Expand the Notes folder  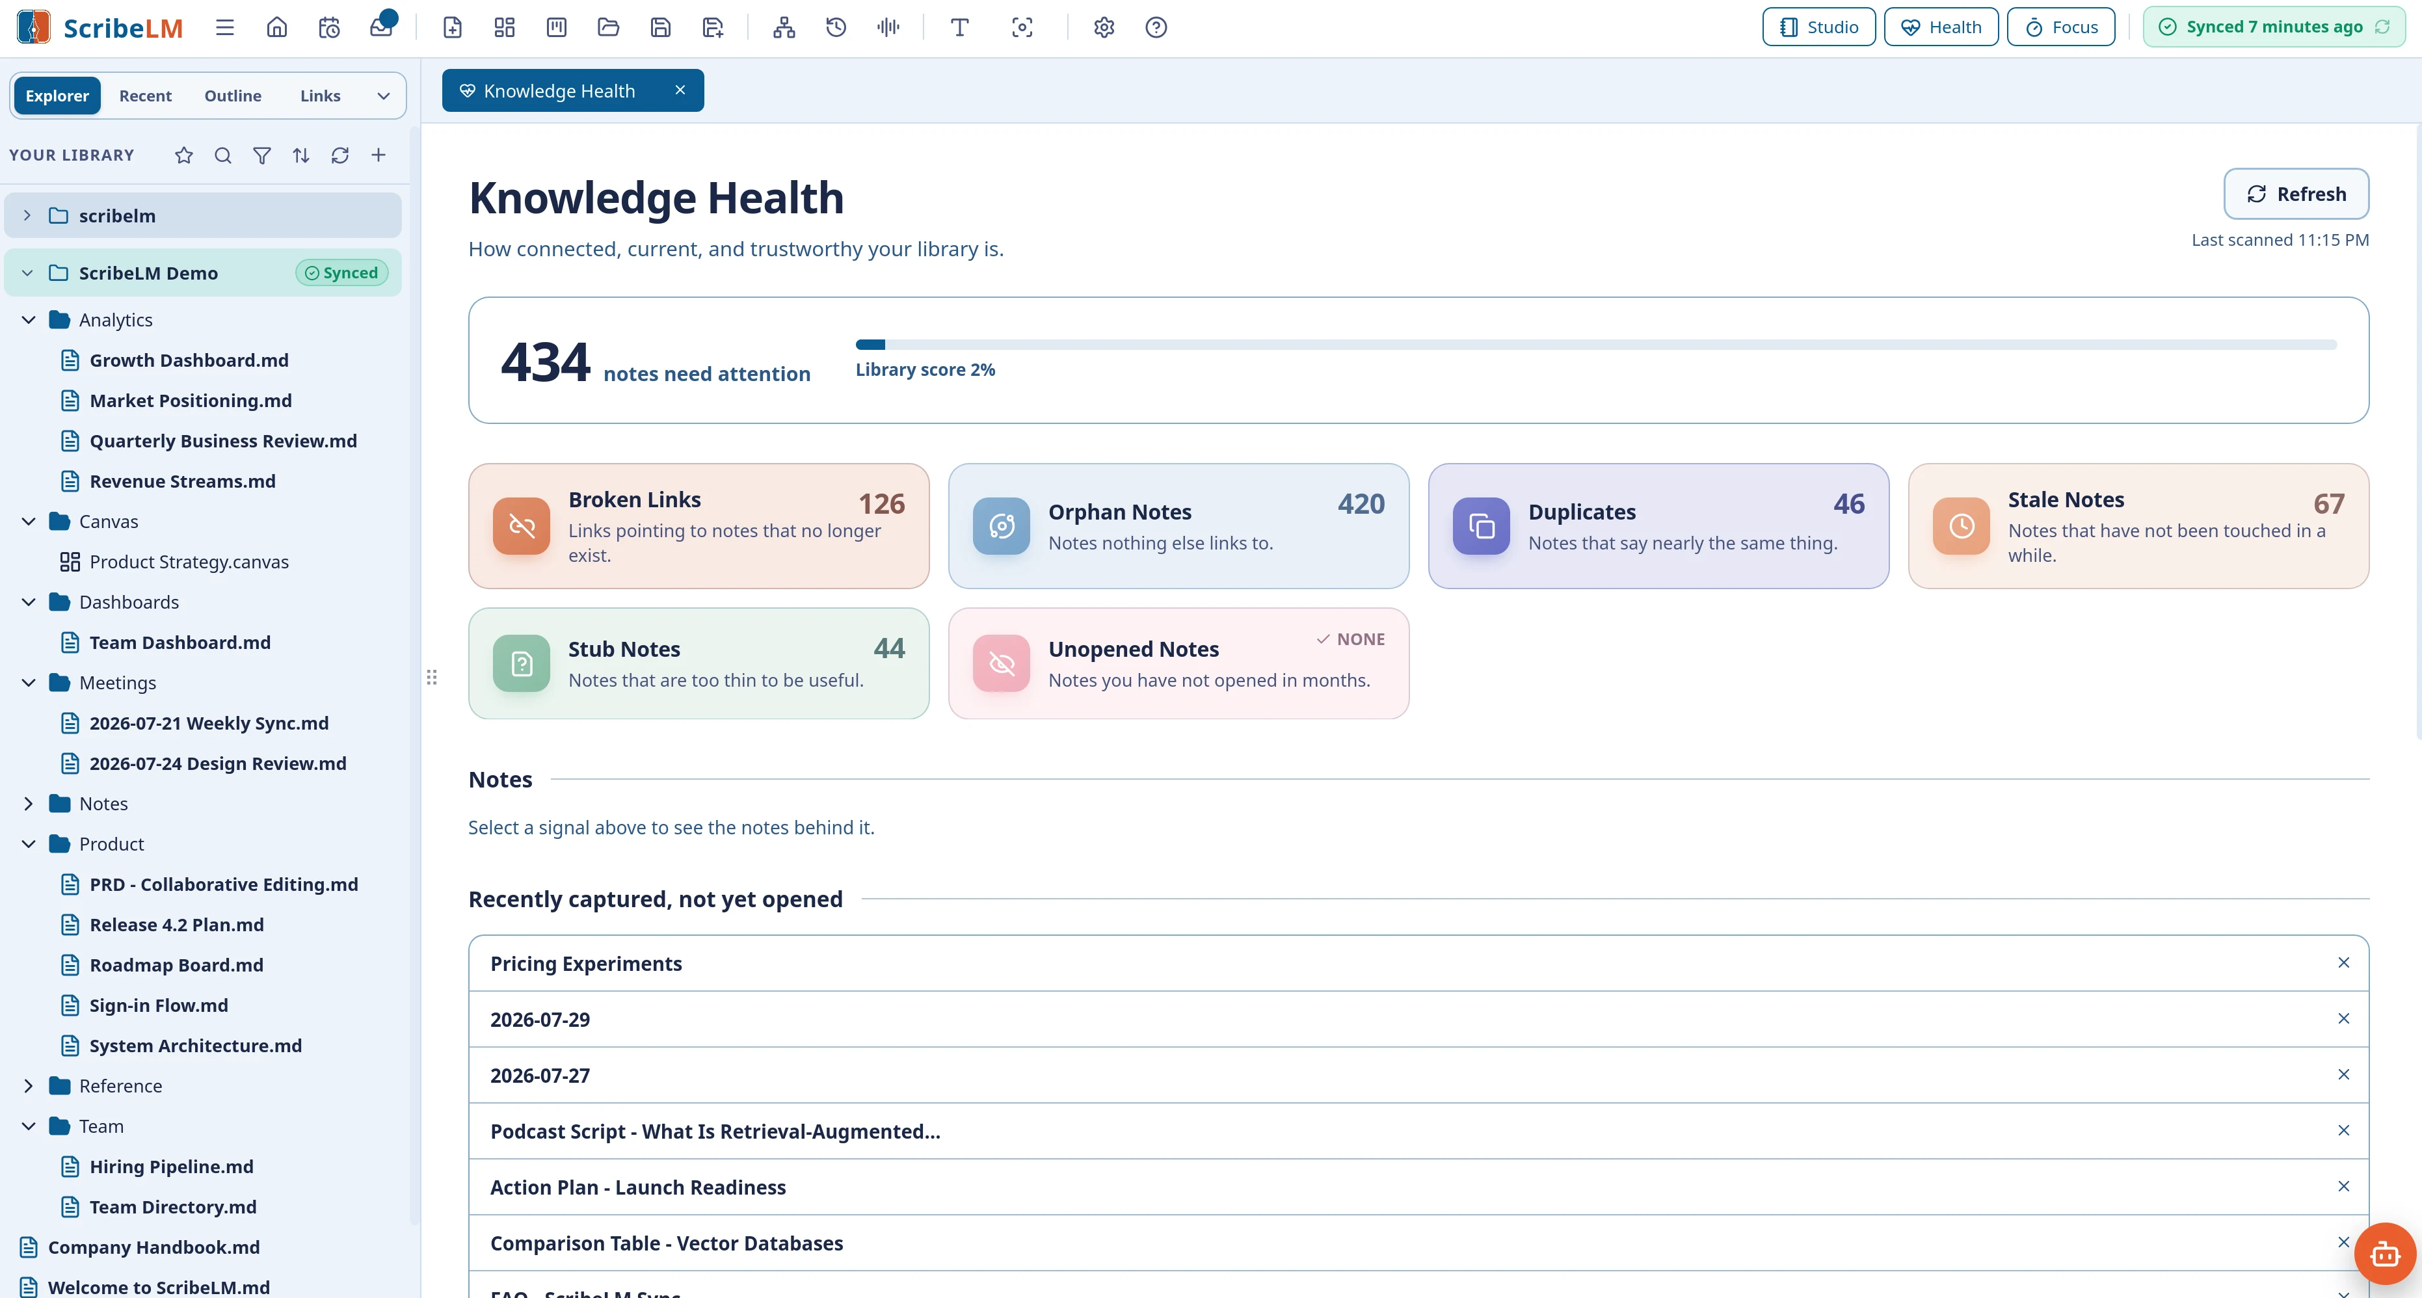(28, 804)
